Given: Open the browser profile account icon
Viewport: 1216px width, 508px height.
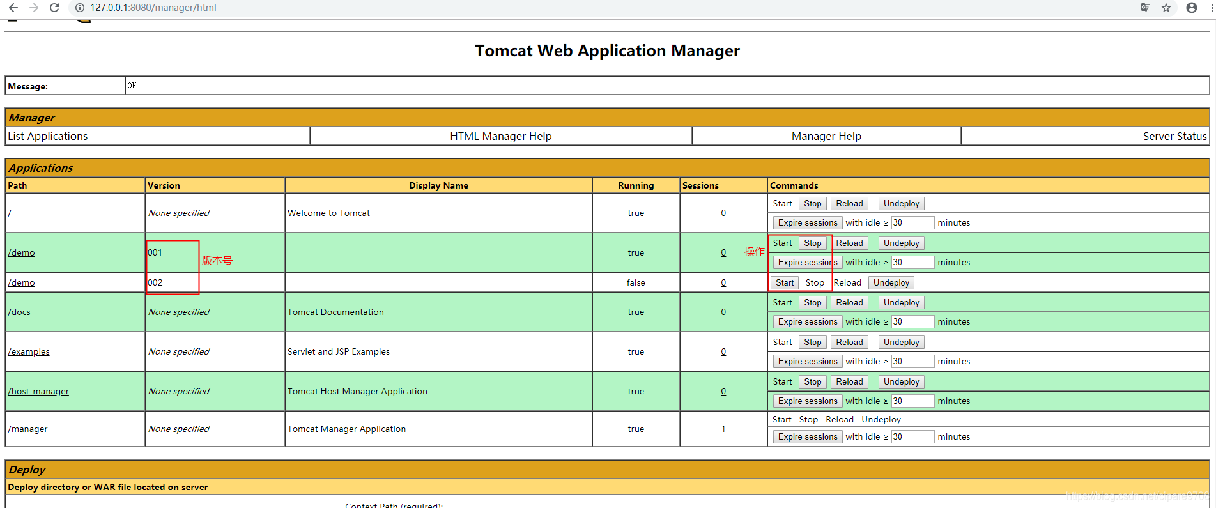Looking at the screenshot, I should [x=1192, y=8].
